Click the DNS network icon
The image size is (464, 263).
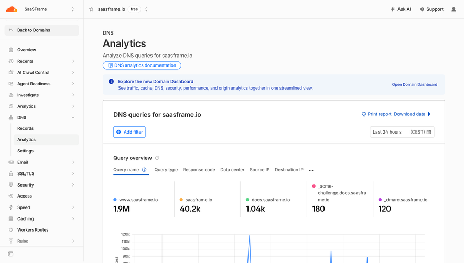(x=11, y=117)
